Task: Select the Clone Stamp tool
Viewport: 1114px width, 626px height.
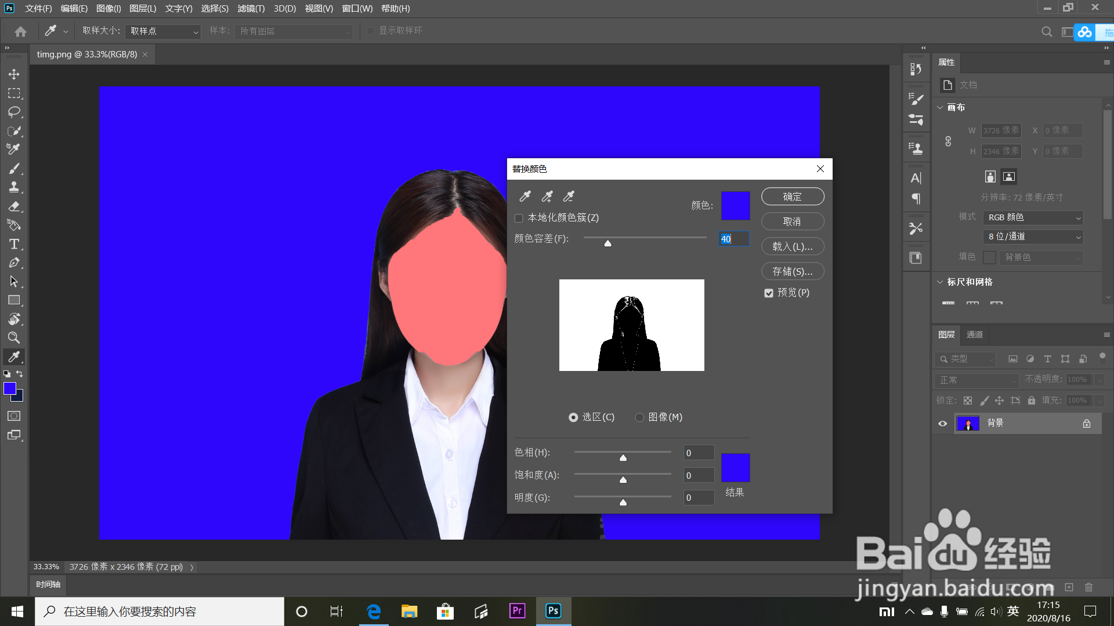Action: tap(14, 187)
